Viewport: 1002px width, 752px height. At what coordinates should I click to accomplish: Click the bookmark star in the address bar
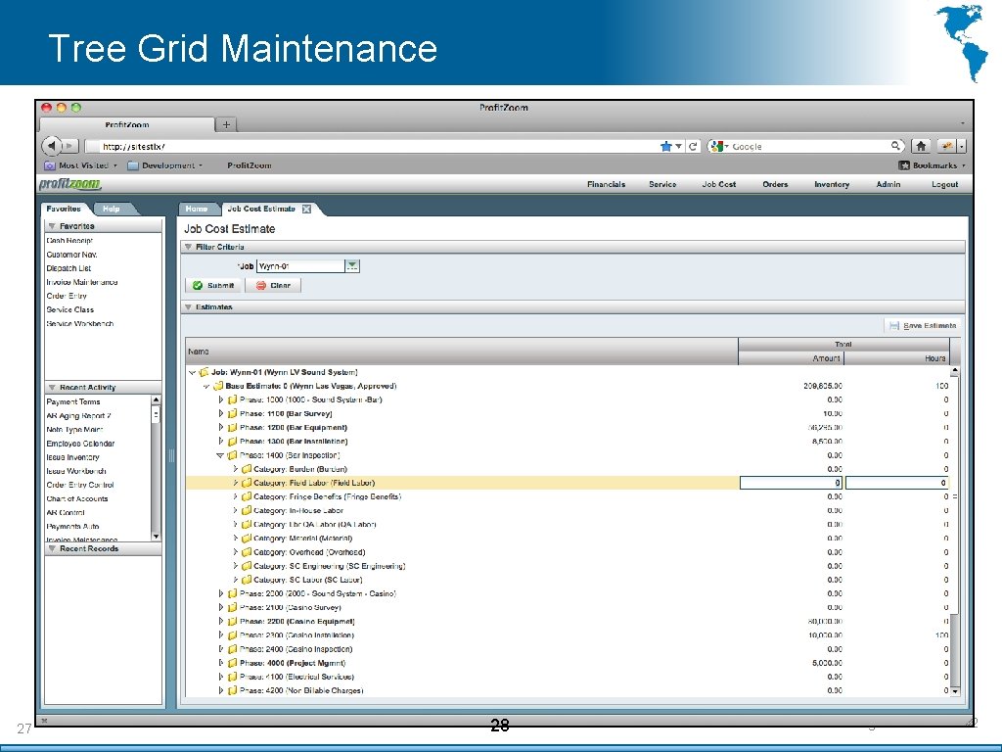pyautogui.click(x=665, y=147)
